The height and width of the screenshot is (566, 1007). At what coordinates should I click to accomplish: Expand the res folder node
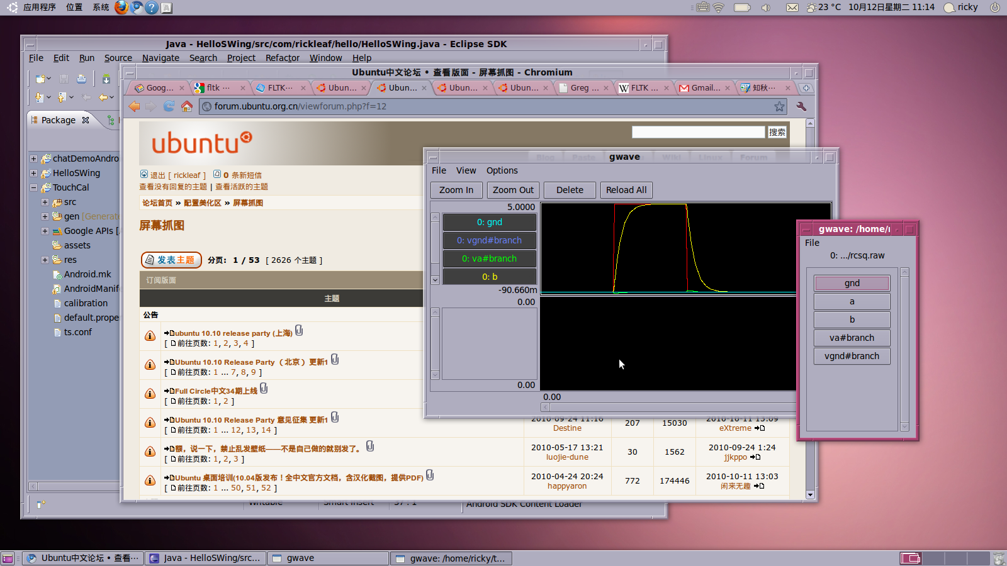[45, 260]
